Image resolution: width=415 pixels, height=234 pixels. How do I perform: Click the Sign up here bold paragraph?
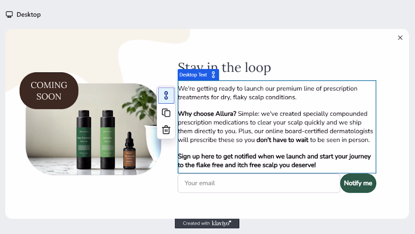pyautogui.click(x=274, y=161)
